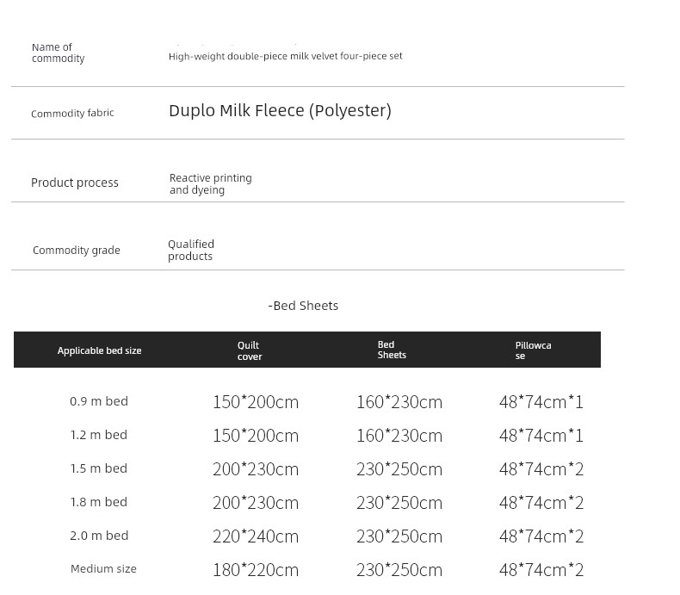This screenshot has width=680, height=595.
Task: Select 'Duplo Milk Fleece (Polyester)' text
Action: coord(280,110)
